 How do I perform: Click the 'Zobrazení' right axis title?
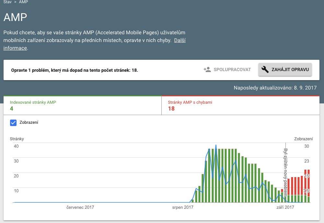coord(303,139)
